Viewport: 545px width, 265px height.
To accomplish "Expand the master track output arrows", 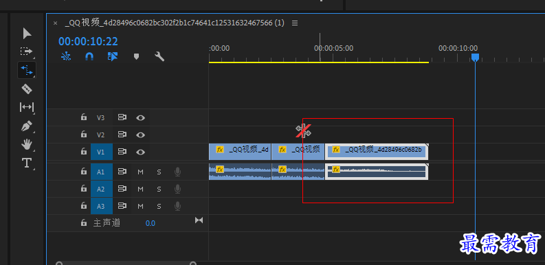I will 199,220.
